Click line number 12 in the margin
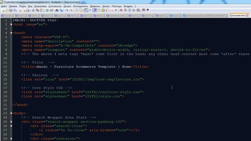The image size is (251, 141). coord(5,67)
